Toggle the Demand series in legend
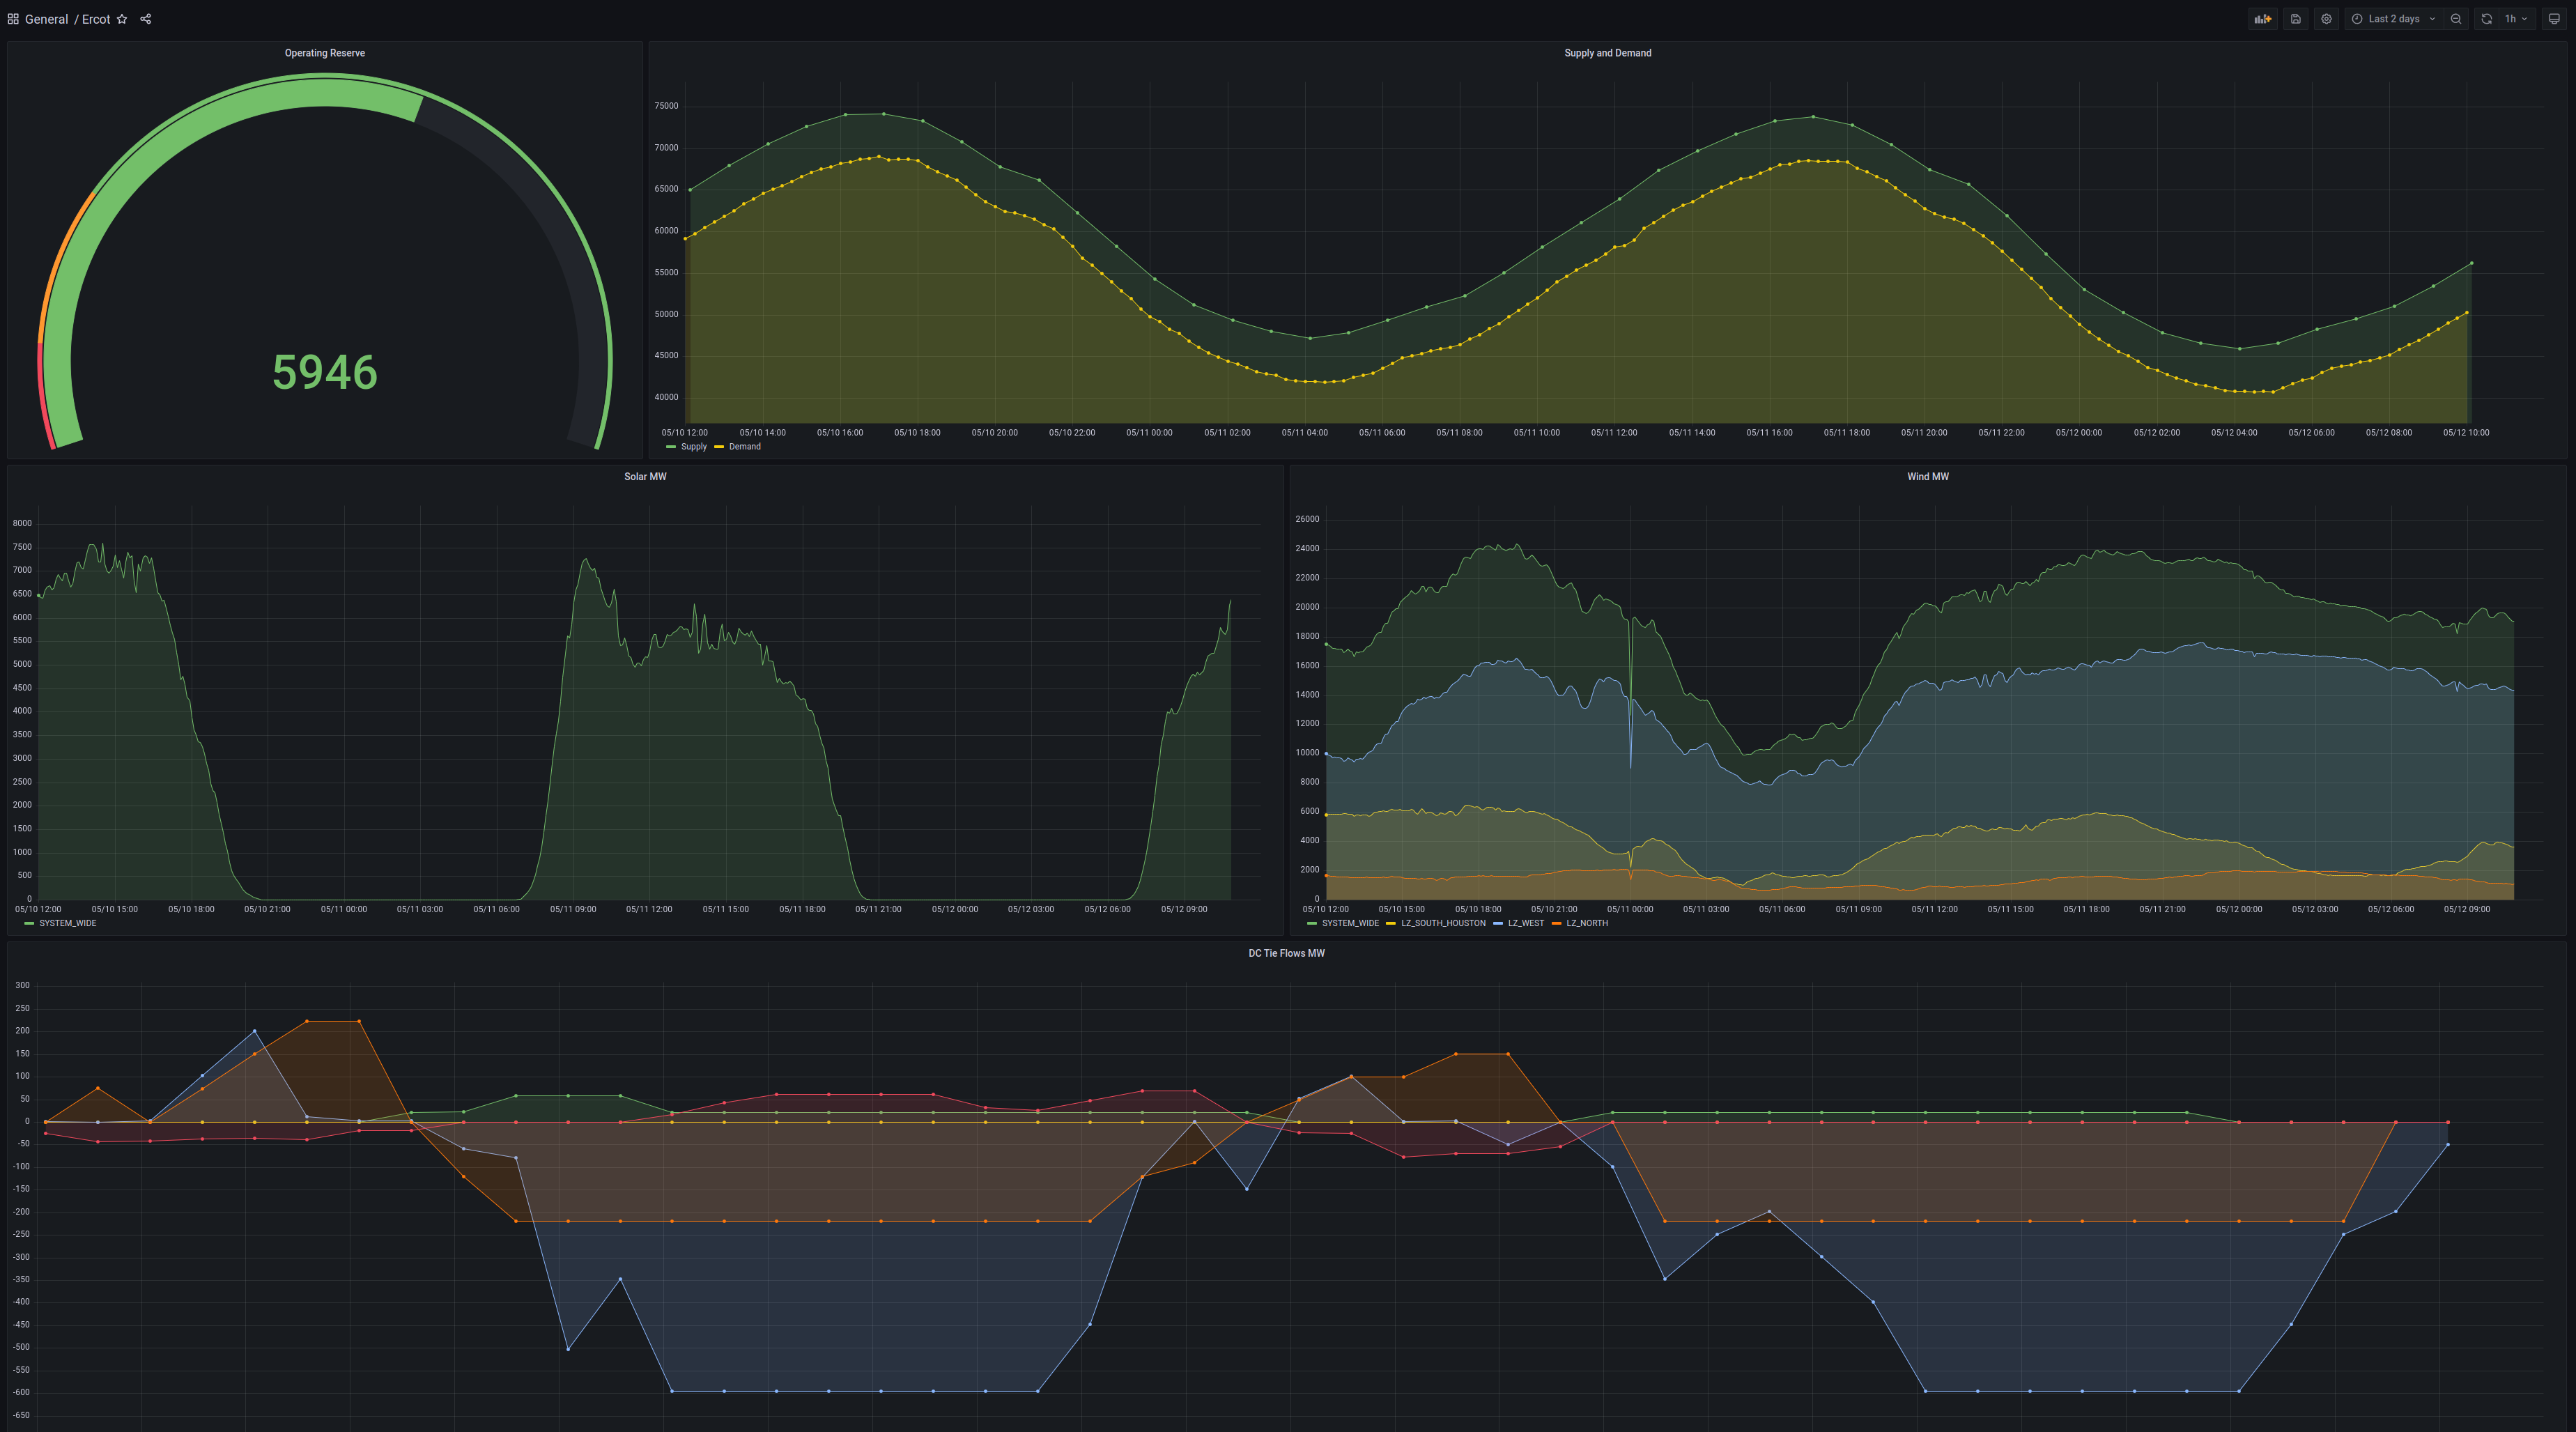 click(x=744, y=447)
